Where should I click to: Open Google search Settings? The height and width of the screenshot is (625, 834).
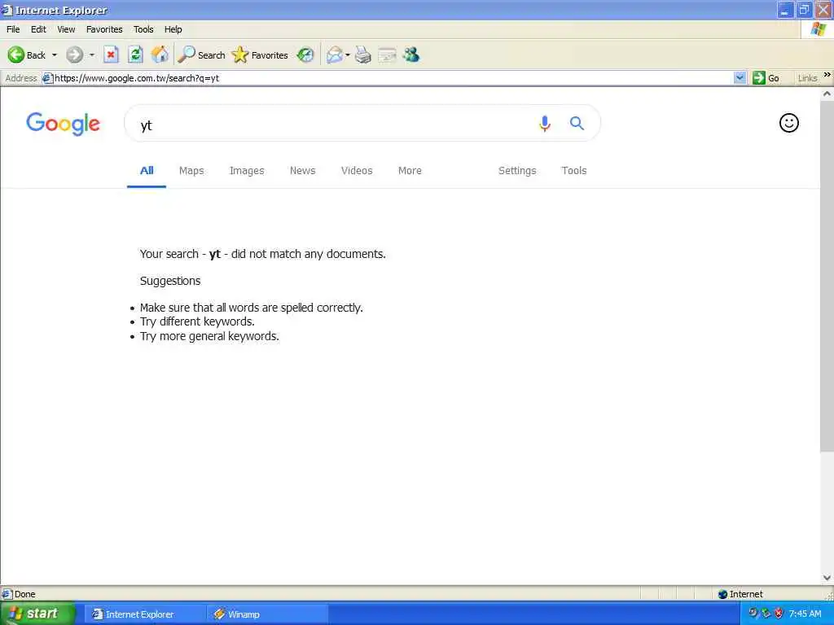point(517,171)
